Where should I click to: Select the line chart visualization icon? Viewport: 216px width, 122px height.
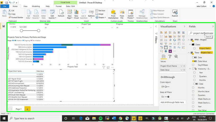tap(161, 36)
